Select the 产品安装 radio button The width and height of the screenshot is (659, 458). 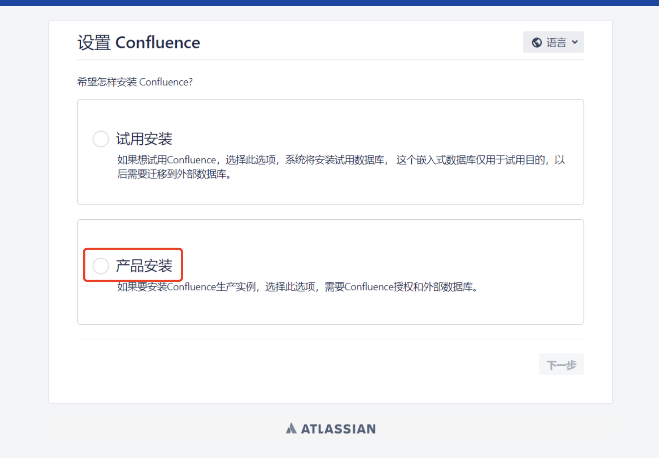(x=101, y=266)
